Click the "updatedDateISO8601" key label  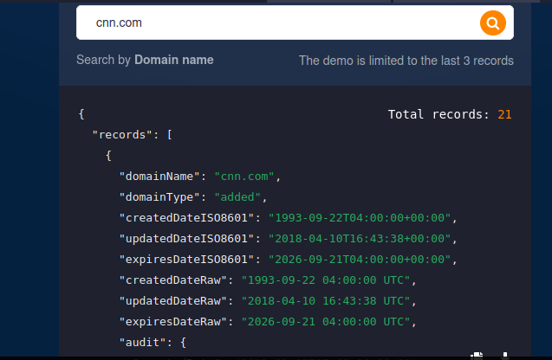[186, 238]
